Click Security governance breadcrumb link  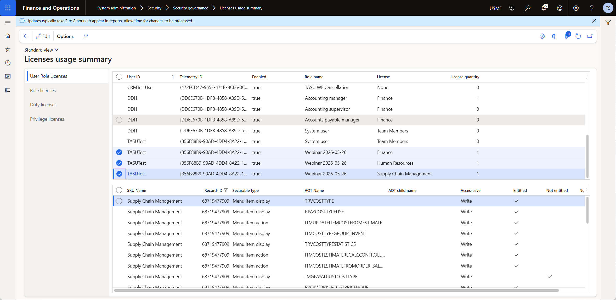(190, 8)
